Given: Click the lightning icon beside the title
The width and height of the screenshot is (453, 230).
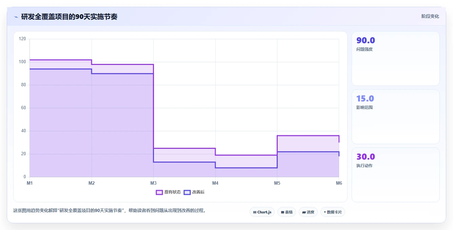Looking at the screenshot, I should click(16, 17).
